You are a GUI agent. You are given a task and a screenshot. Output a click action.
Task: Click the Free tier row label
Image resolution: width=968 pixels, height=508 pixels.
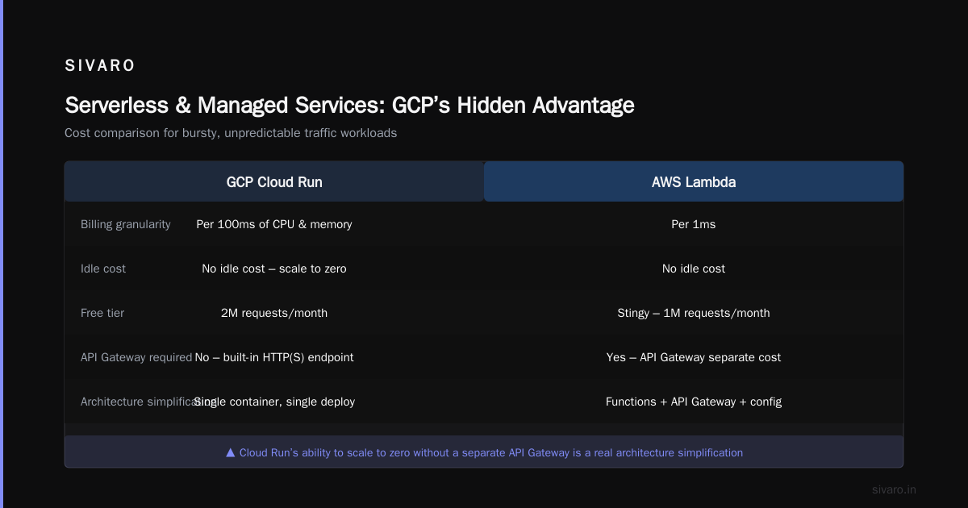(x=102, y=313)
